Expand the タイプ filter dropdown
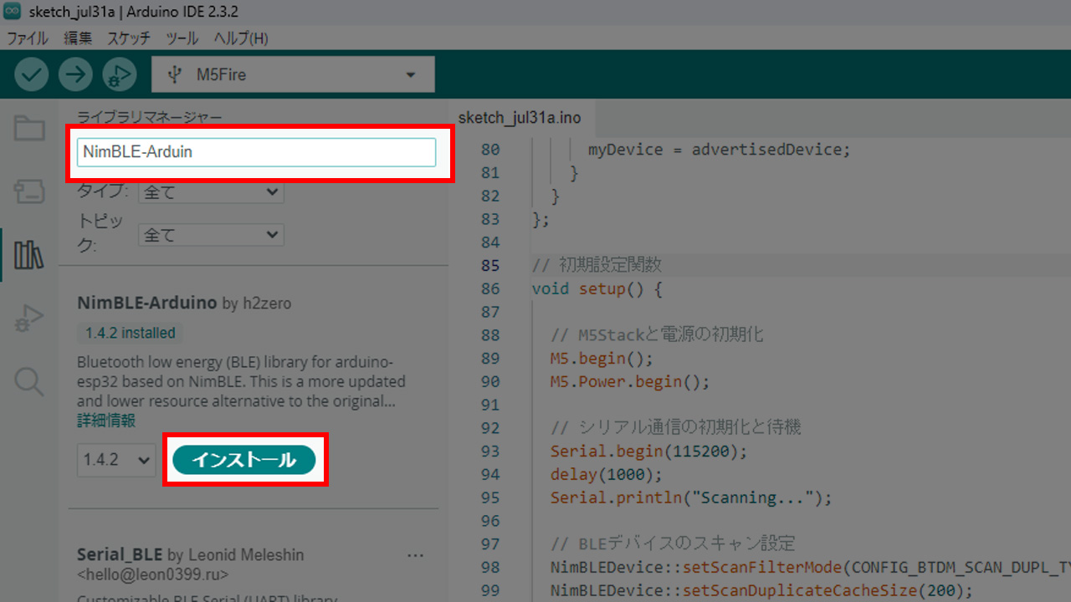Viewport: 1071px width, 602px height. [x=211, y=191]
